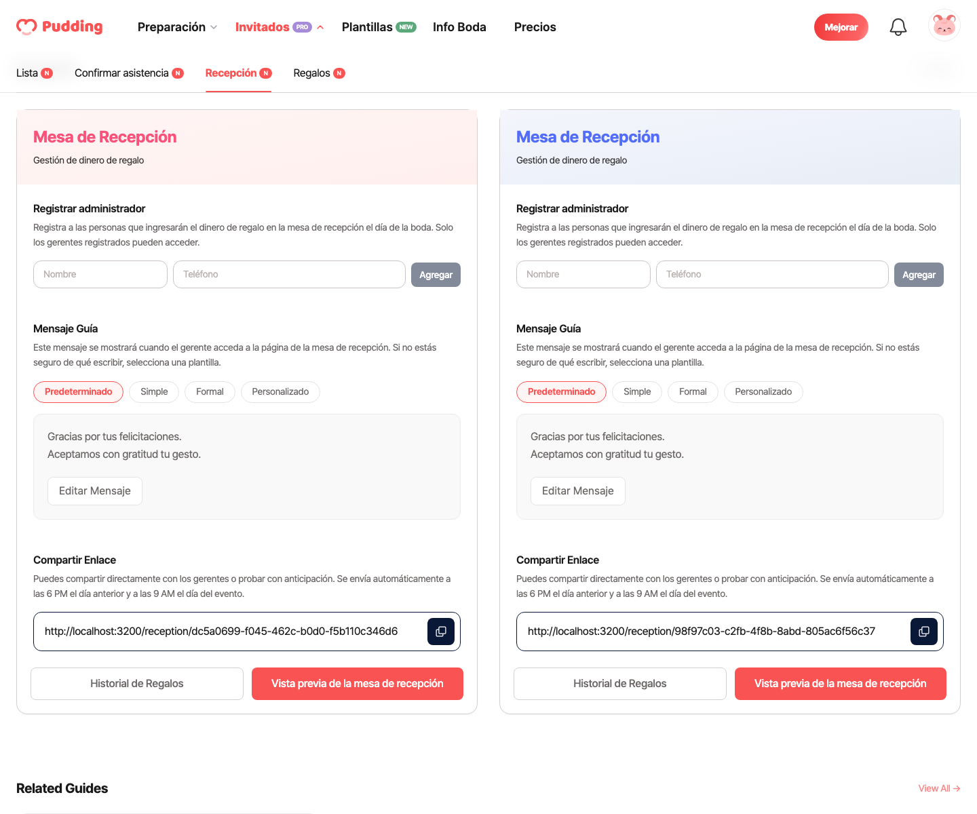Click Editar Mensaje in the pink card
The image size is (977, 814).
click(95, 491)
